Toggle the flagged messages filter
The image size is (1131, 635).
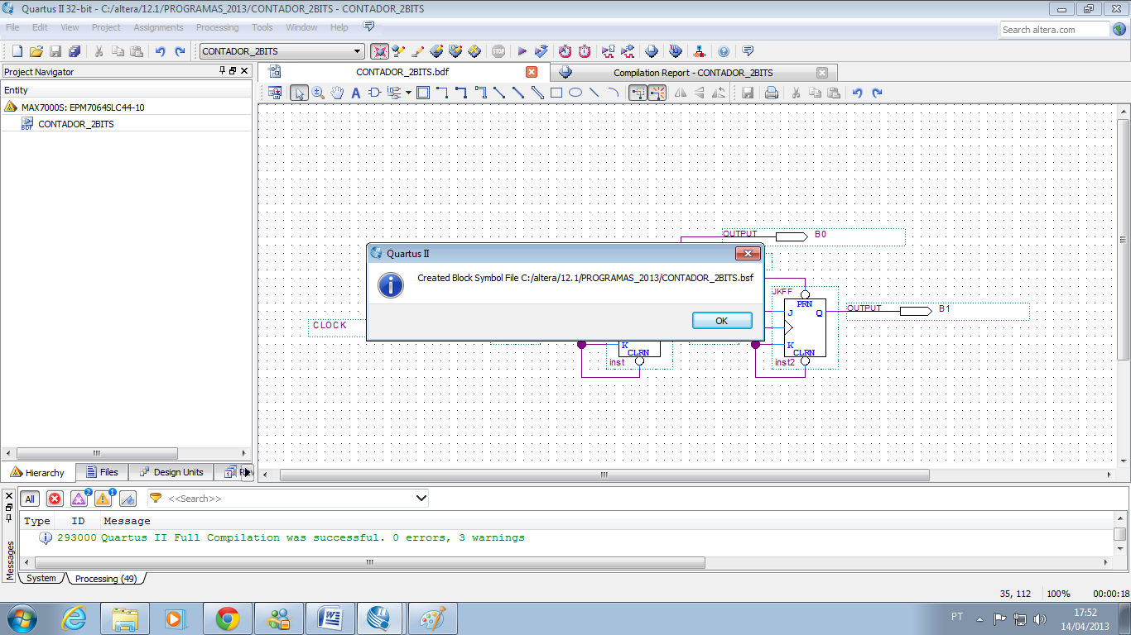tap(128, 499)
